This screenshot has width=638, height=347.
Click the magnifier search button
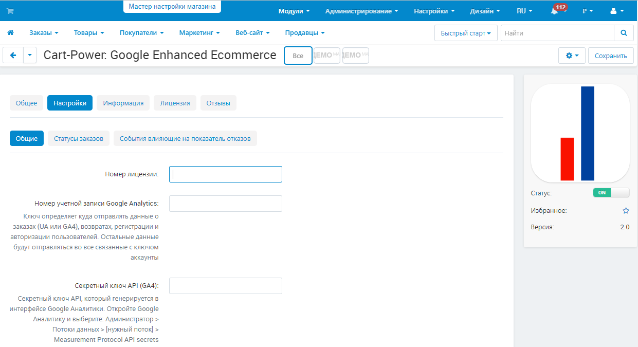click(624, 33)
